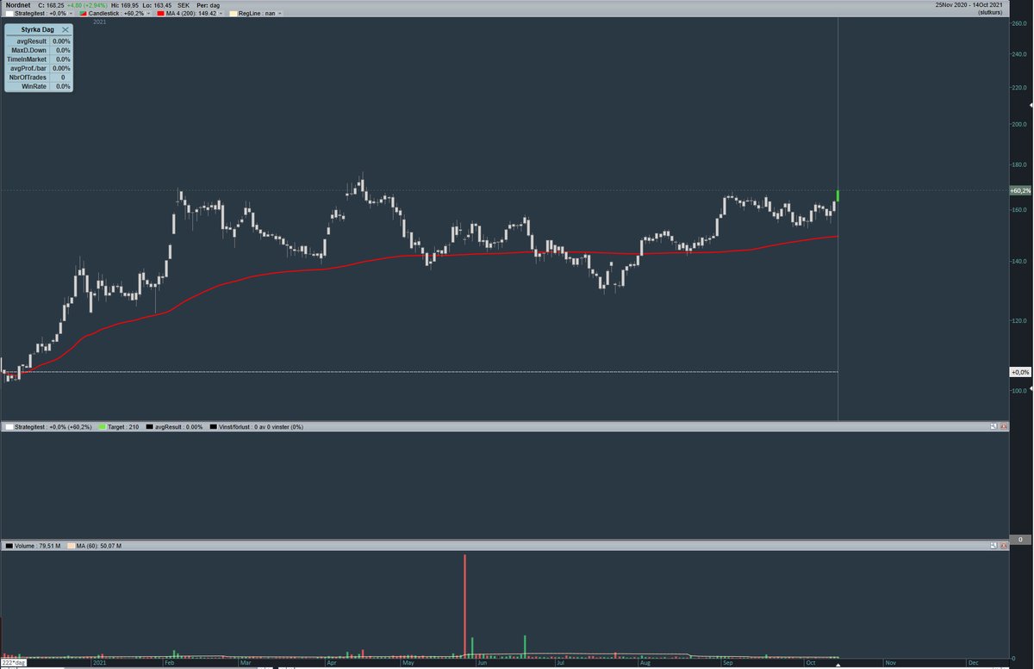Click the green Target color swatch
The width and height of the screenshot is (1034, 669).
pos(103,426)
